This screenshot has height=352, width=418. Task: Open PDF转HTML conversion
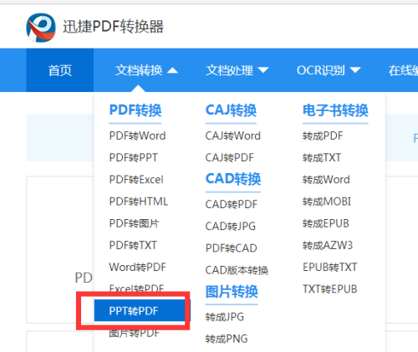click(x=139, y=202)
